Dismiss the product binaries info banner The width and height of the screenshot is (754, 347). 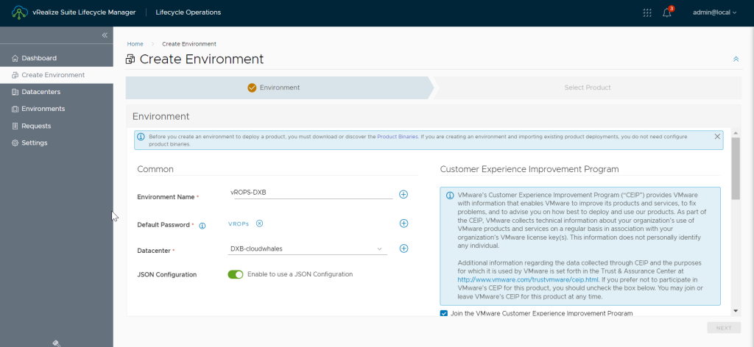click(717, 137)
